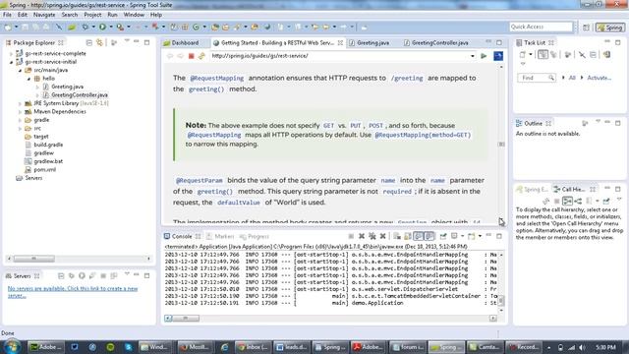Toggle Scroll Lock in Console toolbar

(408, 236)
